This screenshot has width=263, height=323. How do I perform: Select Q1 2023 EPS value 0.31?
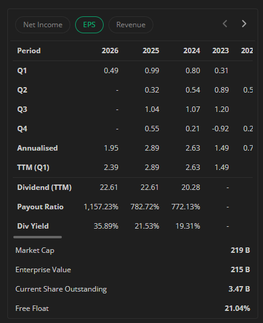tap(221, 71)
